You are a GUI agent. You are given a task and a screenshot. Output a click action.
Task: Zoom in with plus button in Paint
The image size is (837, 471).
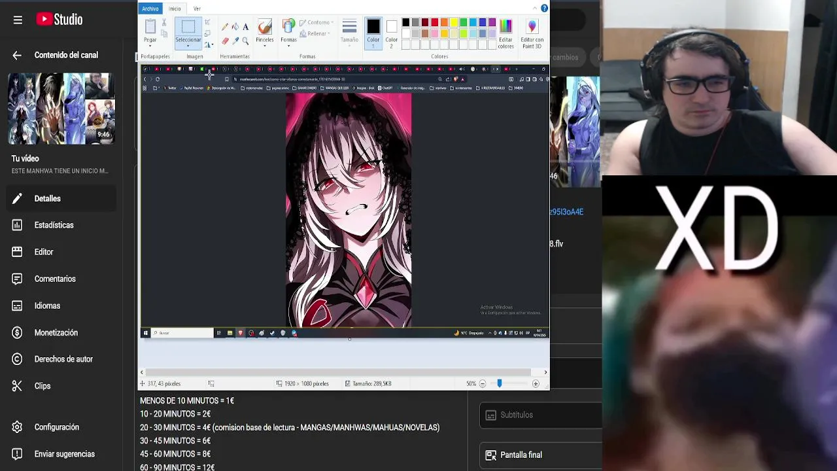(x=536, y=384)
